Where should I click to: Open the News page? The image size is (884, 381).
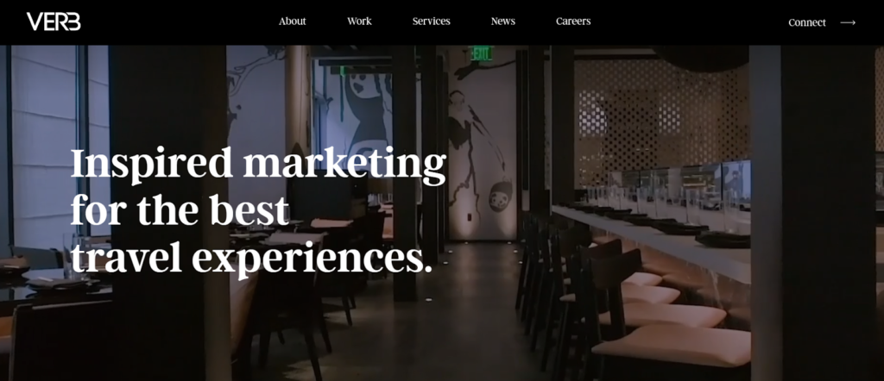tap(503, 22)
